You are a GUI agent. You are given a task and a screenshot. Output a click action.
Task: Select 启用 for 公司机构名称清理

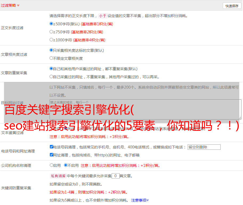(x=51, y=165)
